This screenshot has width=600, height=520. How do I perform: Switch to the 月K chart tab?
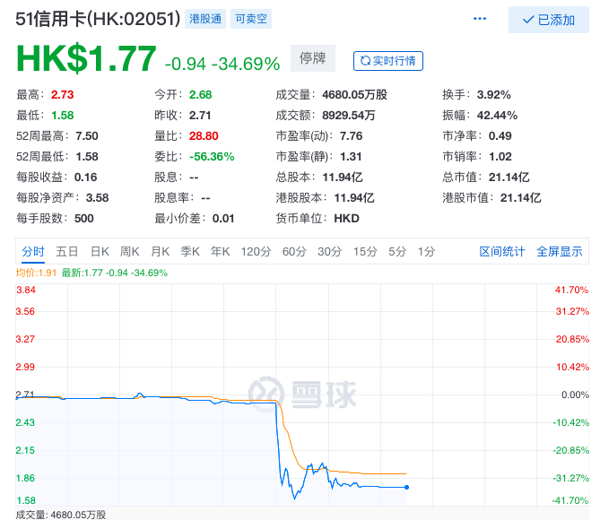click(x=160, y=251)
